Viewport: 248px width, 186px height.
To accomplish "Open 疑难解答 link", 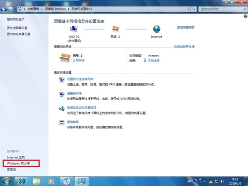I will click(73, 122).
